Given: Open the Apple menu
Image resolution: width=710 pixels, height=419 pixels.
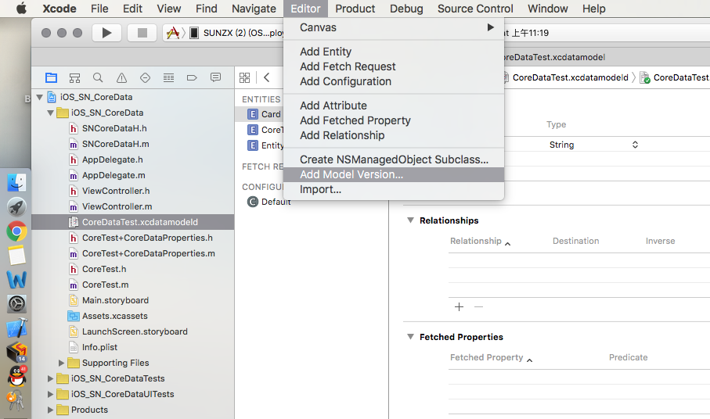Looking at the screenshot, I should (x=21, y=9).
